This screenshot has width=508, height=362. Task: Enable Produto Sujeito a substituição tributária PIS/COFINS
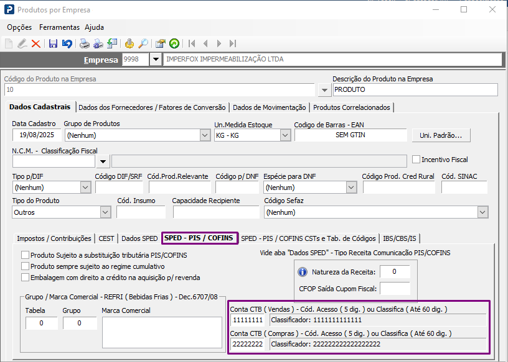26,255
